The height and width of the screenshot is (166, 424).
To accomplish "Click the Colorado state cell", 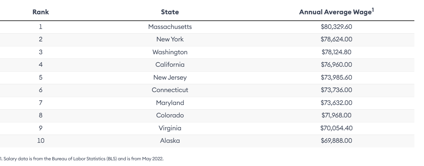I will pyautogui.click(x=170, y=115).
